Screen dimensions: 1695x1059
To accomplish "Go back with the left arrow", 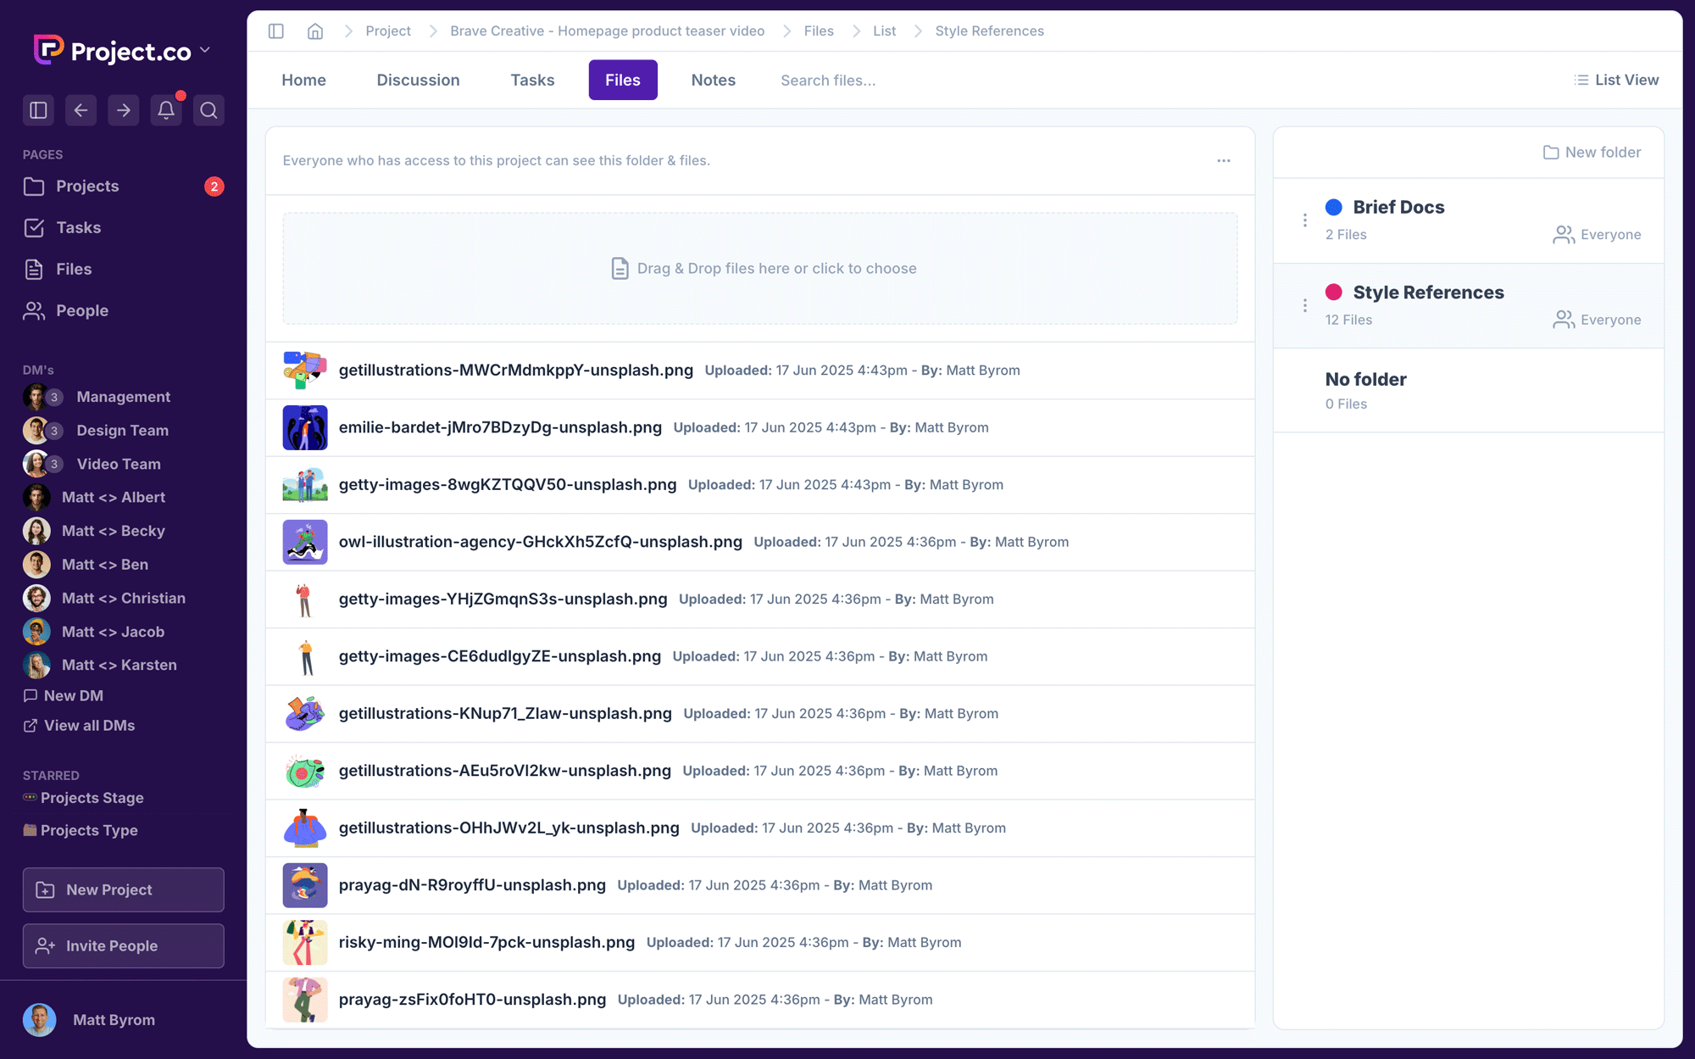I will [81, 110].
